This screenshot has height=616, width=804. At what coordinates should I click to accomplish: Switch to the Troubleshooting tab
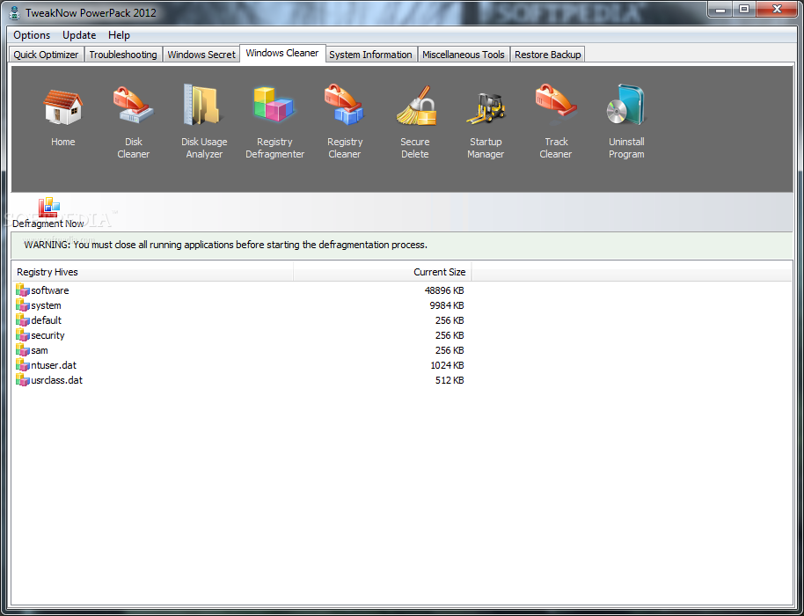click(123, 55)
